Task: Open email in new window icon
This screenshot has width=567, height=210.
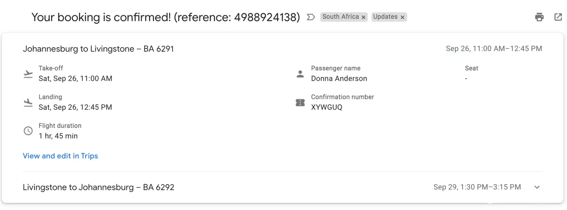Action: [558, 17]
